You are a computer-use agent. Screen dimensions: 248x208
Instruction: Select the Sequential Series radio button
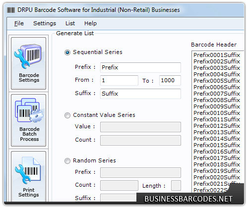[67, 52]
